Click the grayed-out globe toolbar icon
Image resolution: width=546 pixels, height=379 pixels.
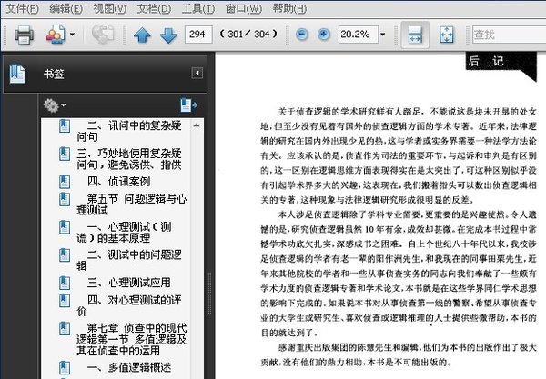pyautogui.click(x=103, y=34)
